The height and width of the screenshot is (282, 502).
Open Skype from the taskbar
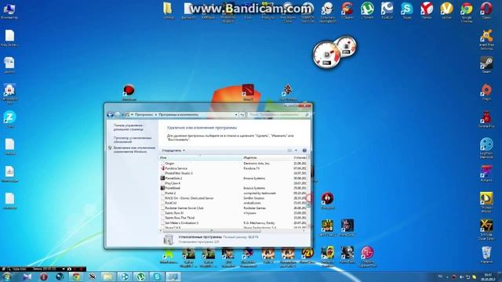pyautogui.click(x=157, y=277)
